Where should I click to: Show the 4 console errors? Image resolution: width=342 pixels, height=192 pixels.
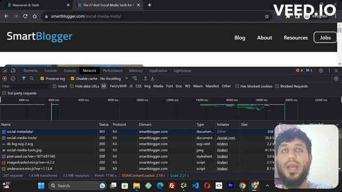pyautogui.click(x=299, y=70)
